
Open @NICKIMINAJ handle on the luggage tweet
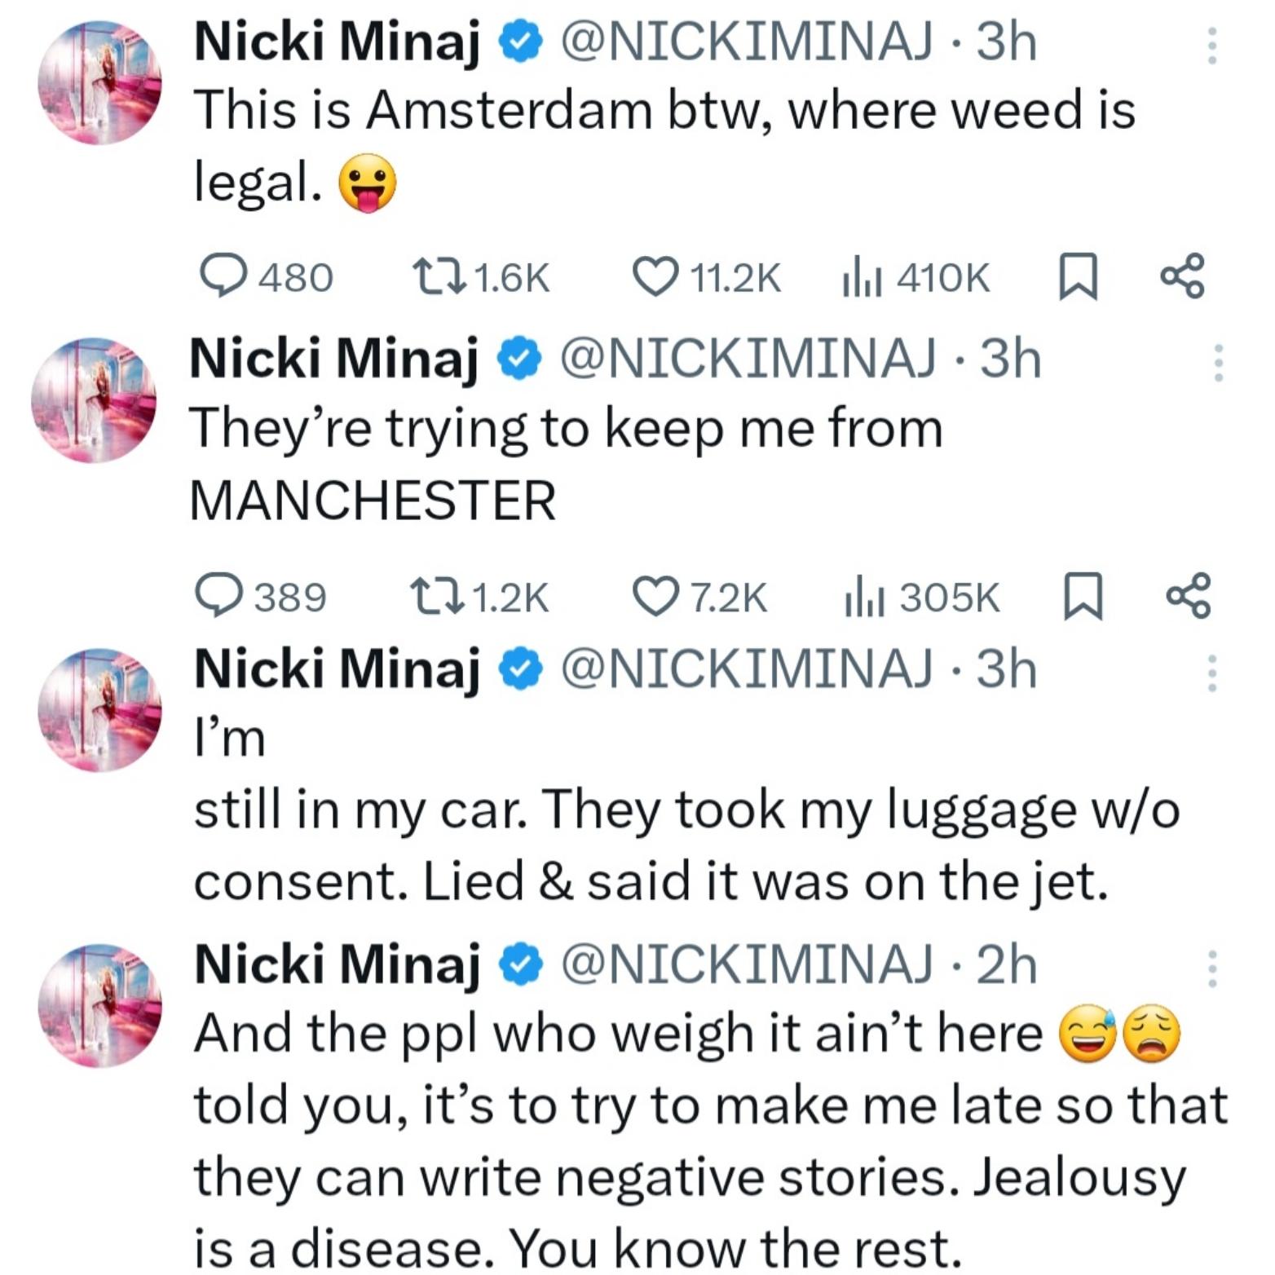click(x=746, y=668)
